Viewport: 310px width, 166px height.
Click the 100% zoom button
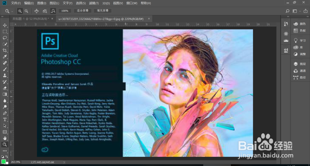tap(65, 11)
